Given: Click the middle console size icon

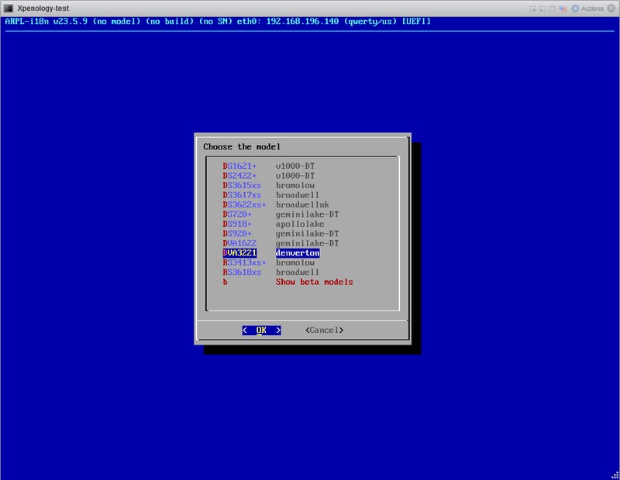Looking at the screenshot, I should [544, 9].
